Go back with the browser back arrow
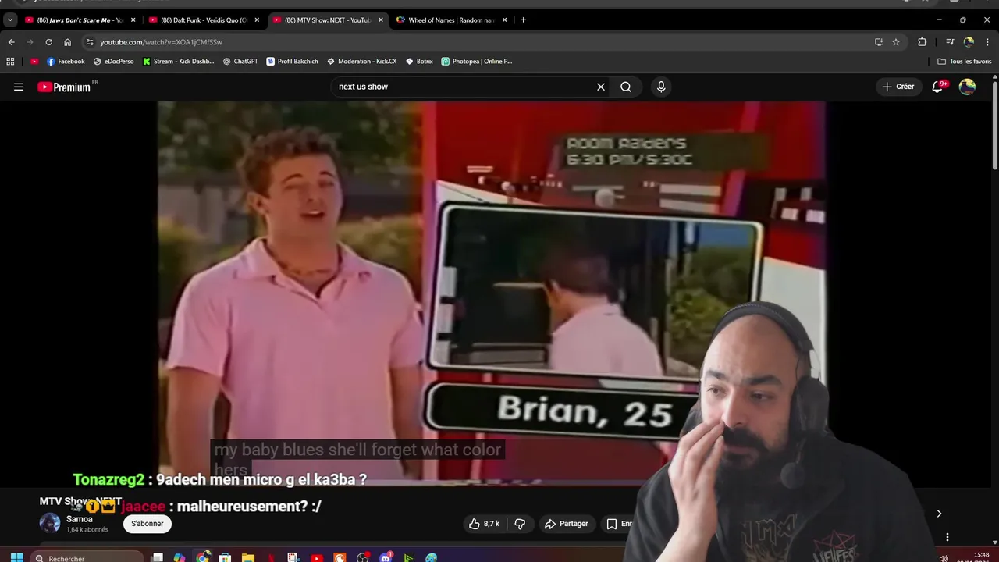The width and height of the screenshot is (999, 562). click(11, 42)
